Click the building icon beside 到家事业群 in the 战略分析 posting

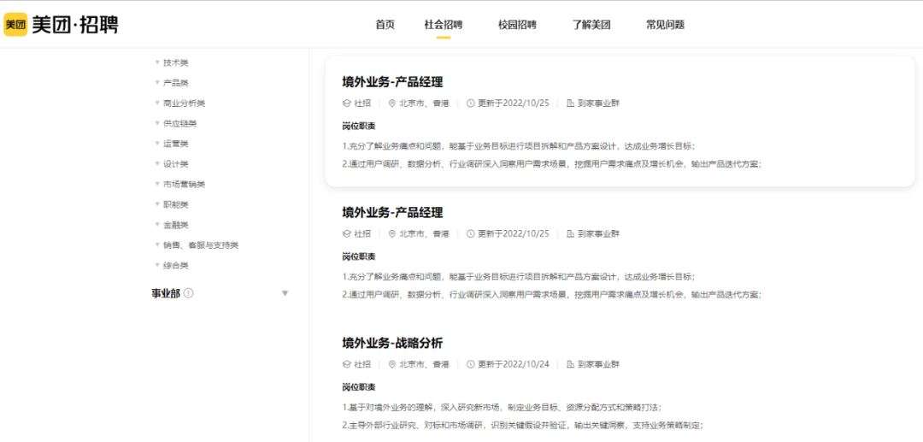click(571, 364)
